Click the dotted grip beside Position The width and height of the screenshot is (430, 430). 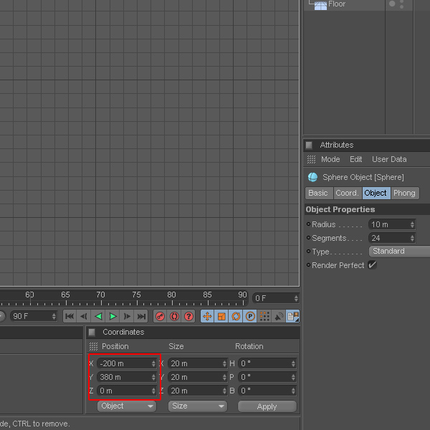[93, 346]
